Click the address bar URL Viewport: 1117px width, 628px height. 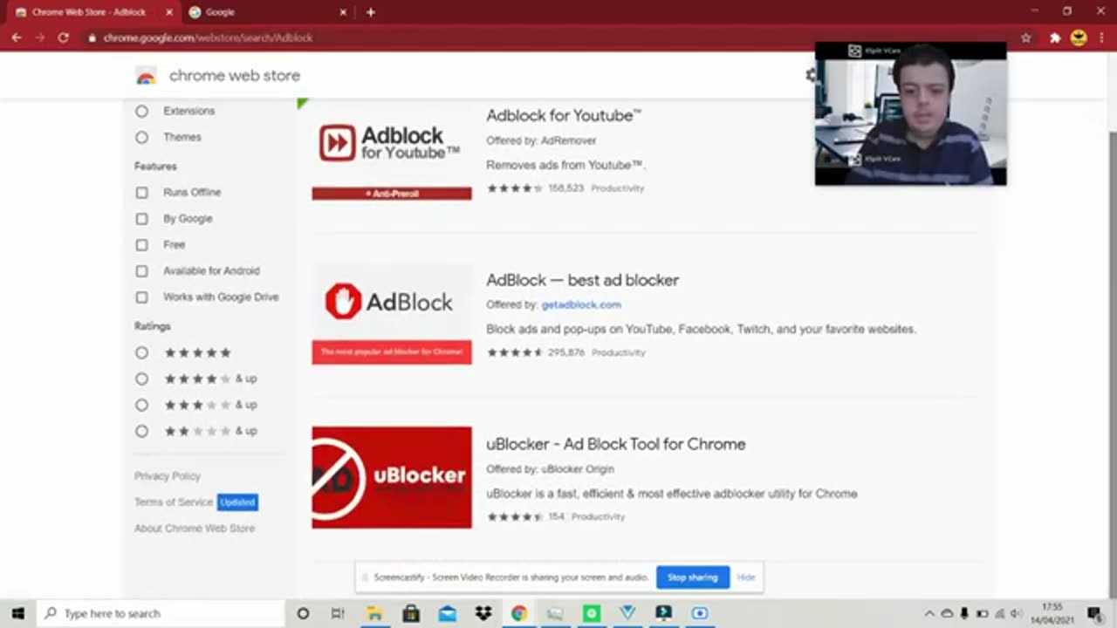coord(208,38)
